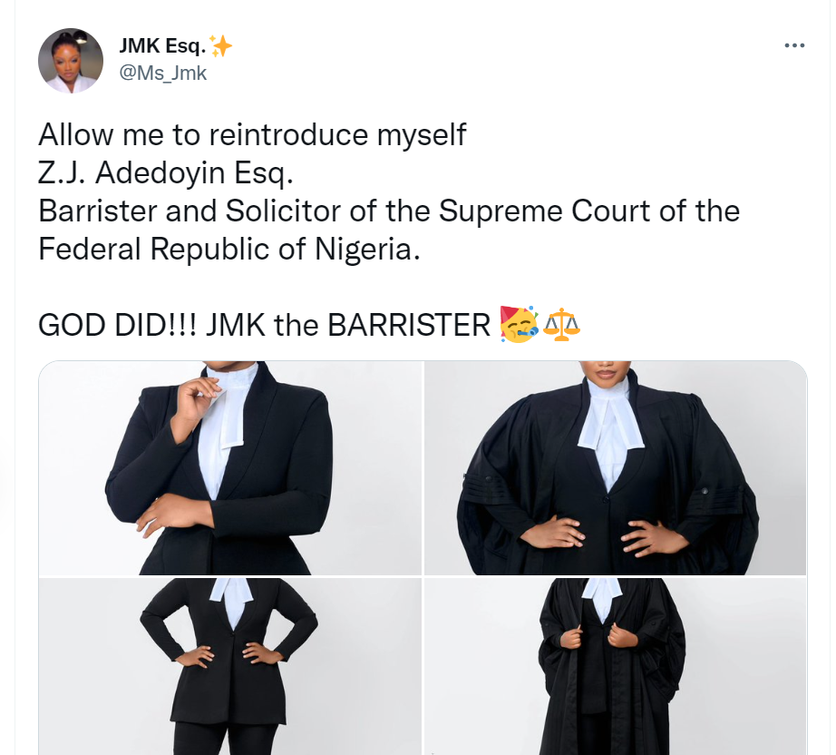Open the JMK Esq. display name link
The image size is (836, 755).
161,45
